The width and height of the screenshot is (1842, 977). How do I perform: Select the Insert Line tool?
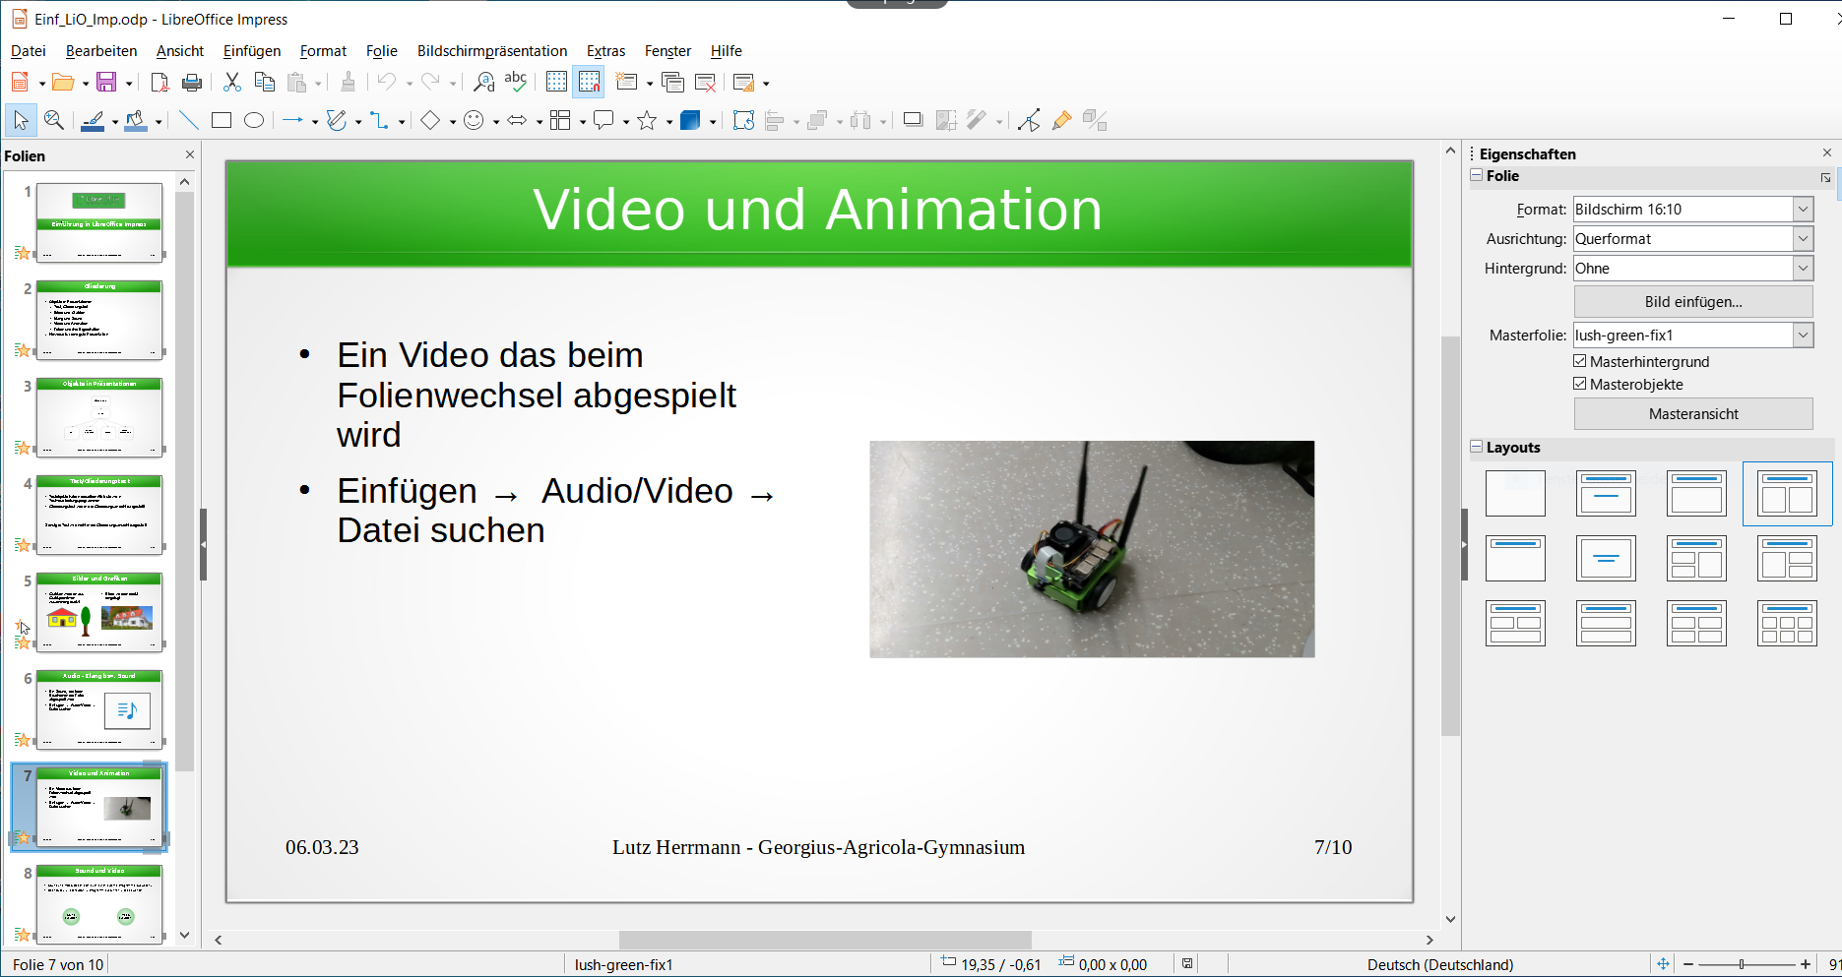[189, 121]
